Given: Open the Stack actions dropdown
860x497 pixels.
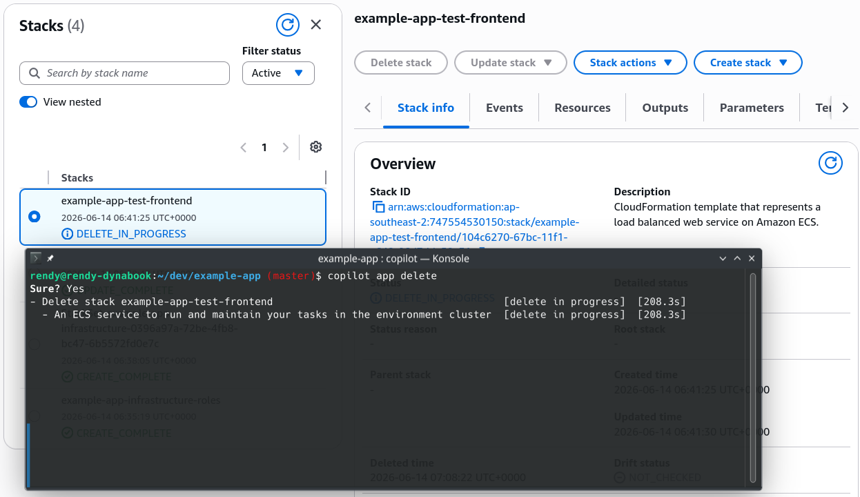Looking at the screenshot, I should pos(630,63).
